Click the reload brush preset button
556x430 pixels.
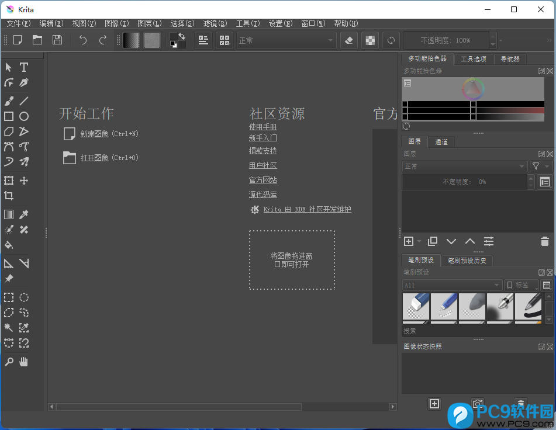pyautogui.click(x=391, y=40)
